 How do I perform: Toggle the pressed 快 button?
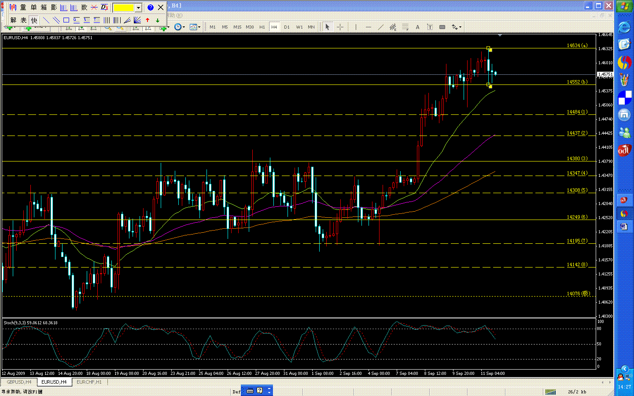tap(34, 20)
